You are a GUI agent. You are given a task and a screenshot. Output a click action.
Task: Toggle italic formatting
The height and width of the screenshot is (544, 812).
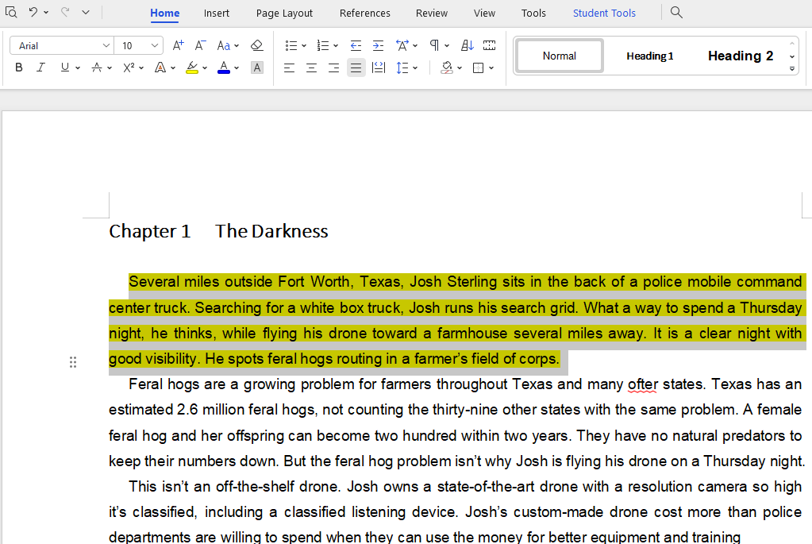41,68
